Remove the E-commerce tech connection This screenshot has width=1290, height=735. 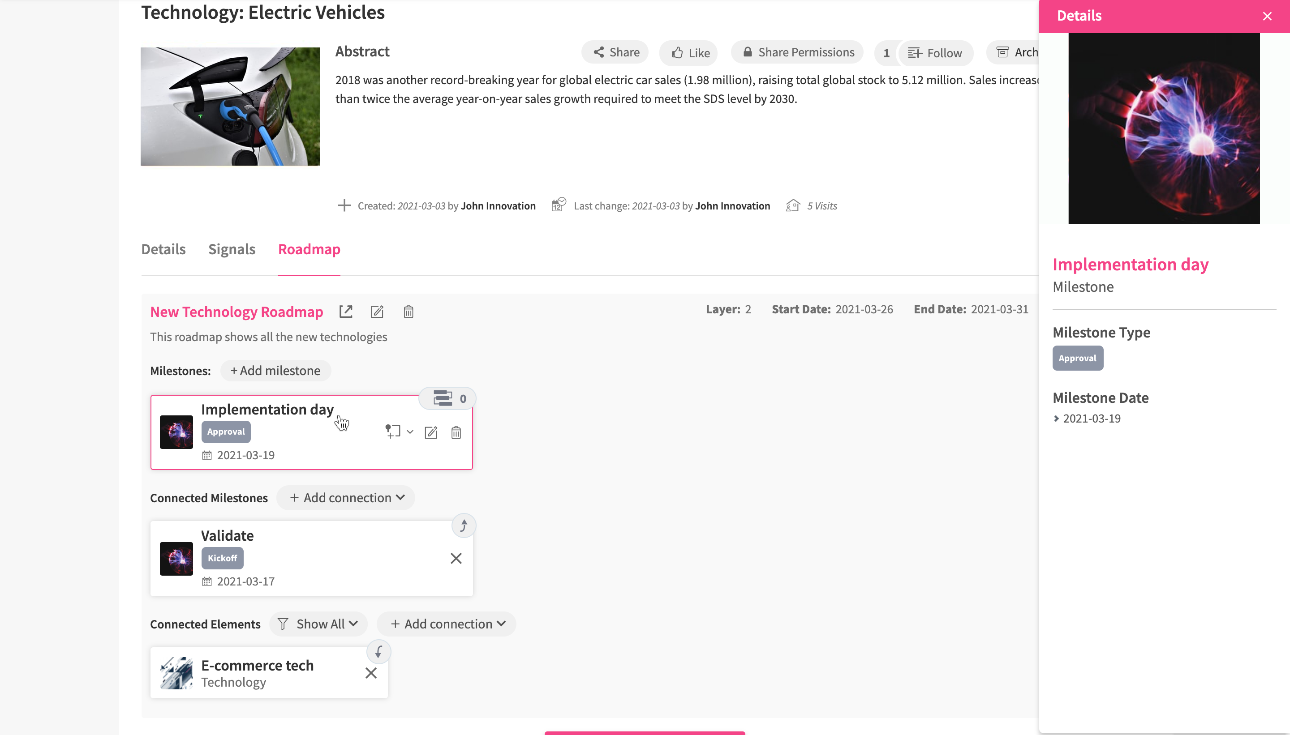[x=371, y=673]
